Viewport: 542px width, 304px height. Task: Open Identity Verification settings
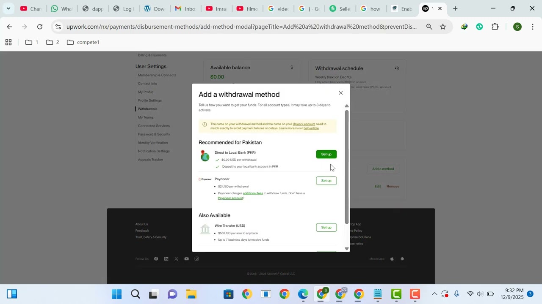[153, 143]
